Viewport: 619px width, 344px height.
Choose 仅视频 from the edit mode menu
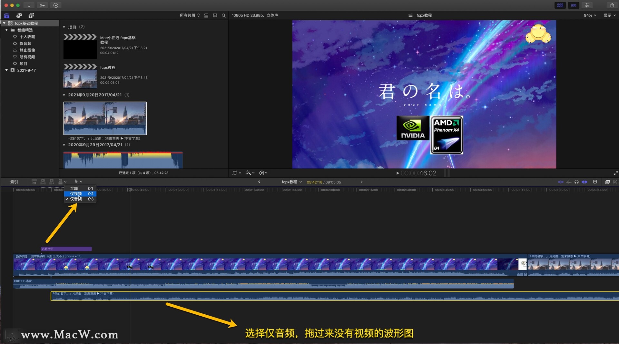point(80,194)
